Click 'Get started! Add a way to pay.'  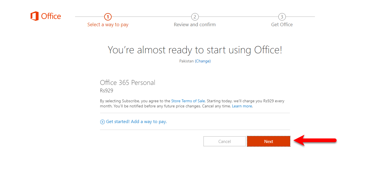coord(136,122)
